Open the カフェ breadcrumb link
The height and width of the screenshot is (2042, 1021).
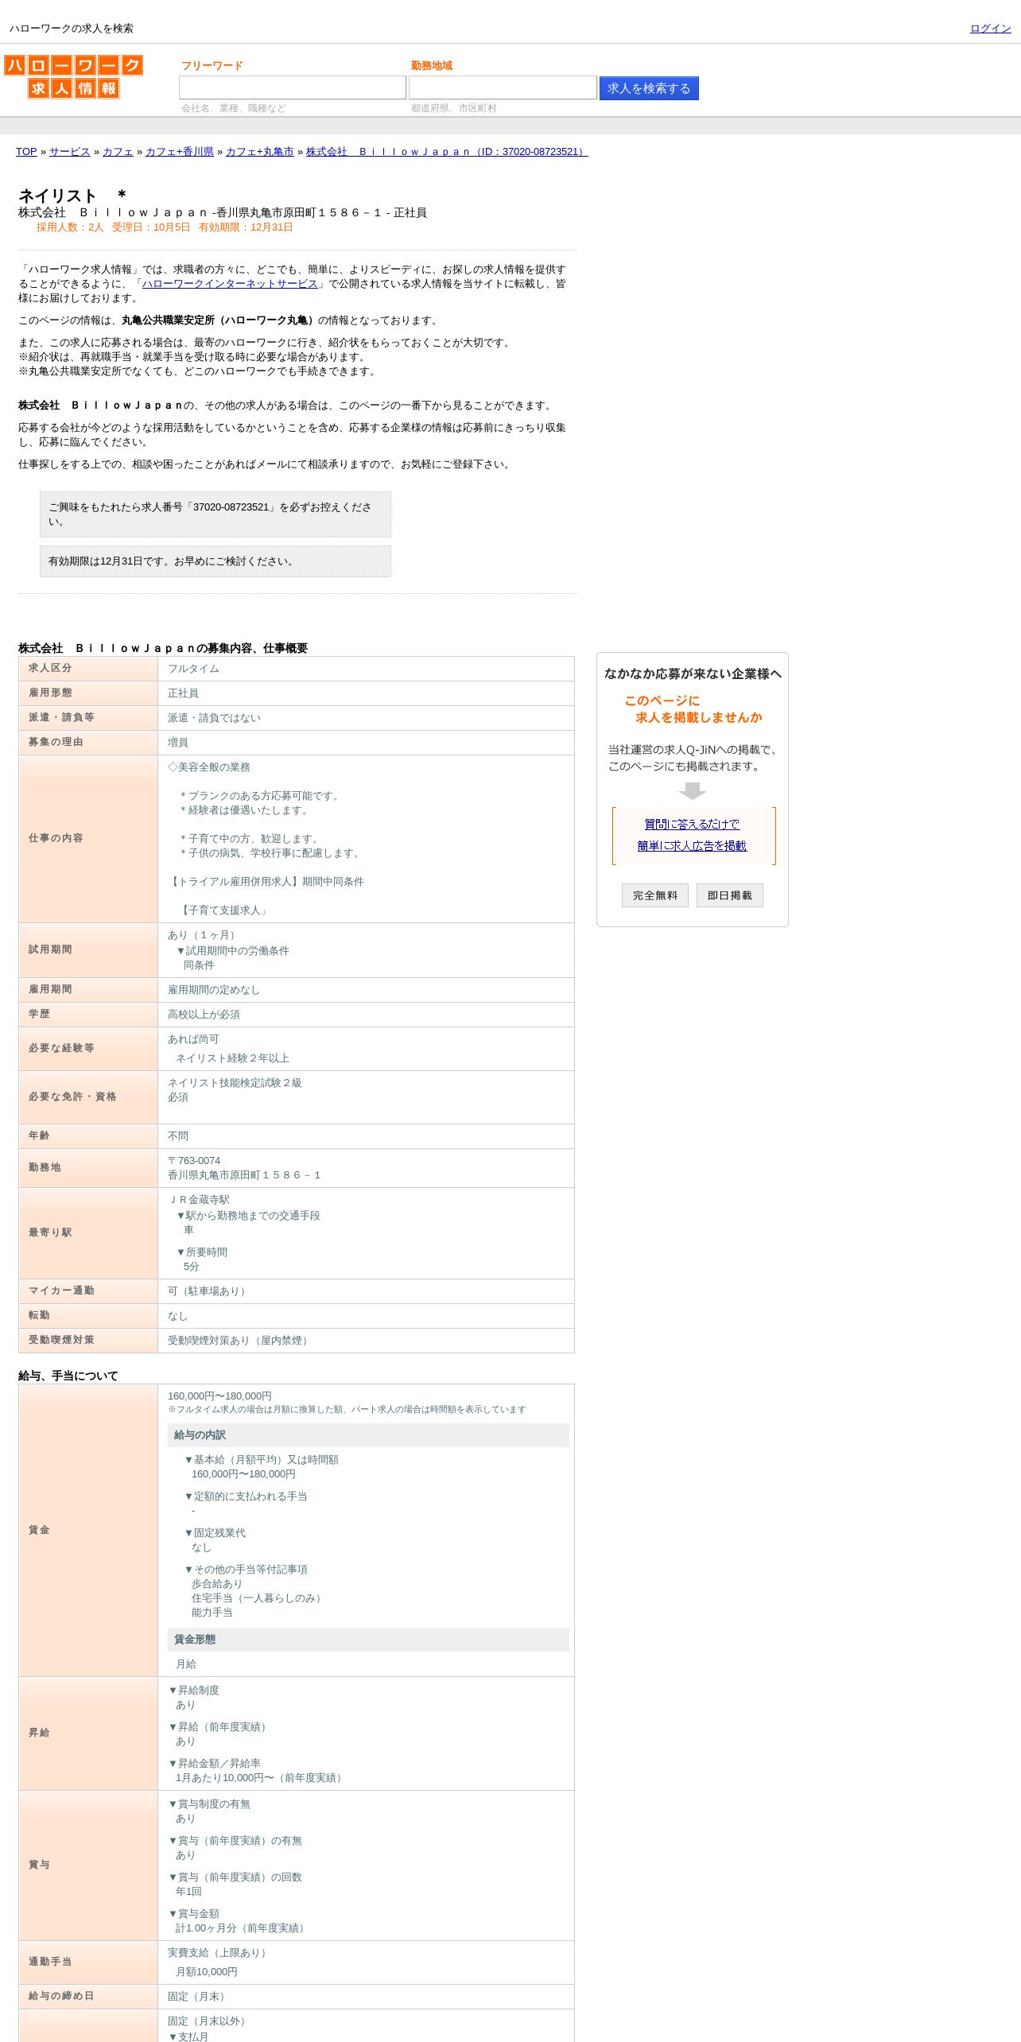(118, 152)
